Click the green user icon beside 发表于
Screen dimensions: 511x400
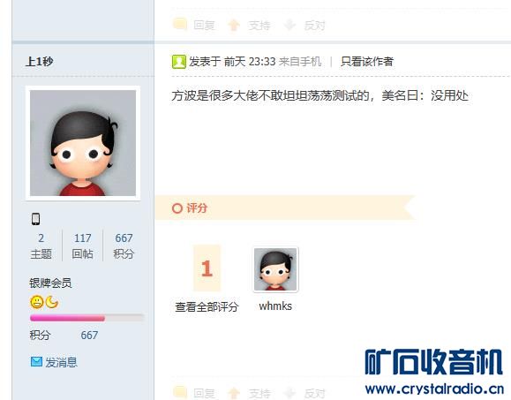pyautogui.click(x=178, y=62)
